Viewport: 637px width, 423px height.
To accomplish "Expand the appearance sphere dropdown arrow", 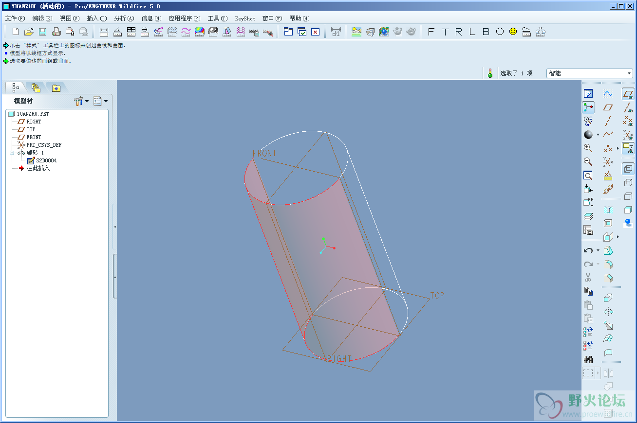I will 598,135.
